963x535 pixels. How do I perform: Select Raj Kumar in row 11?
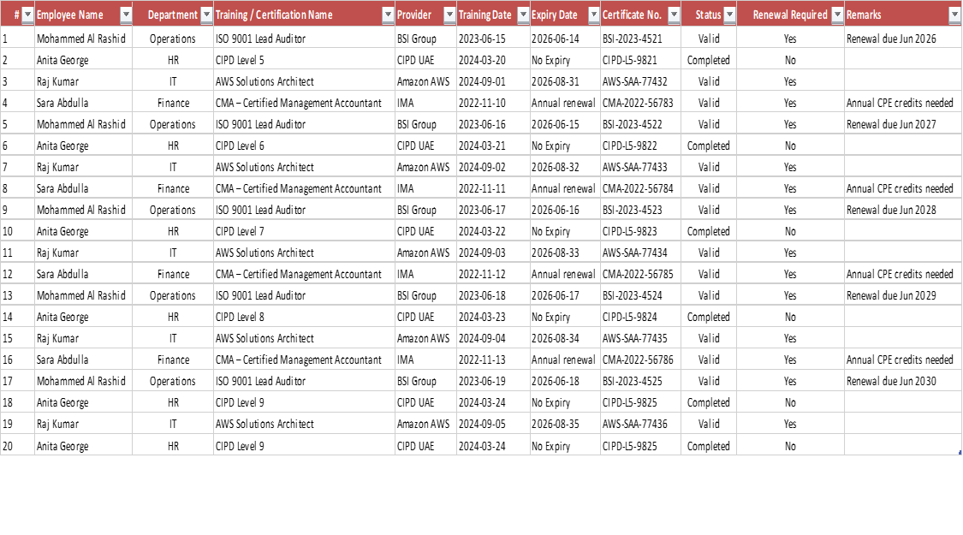(x=83, y=253)
